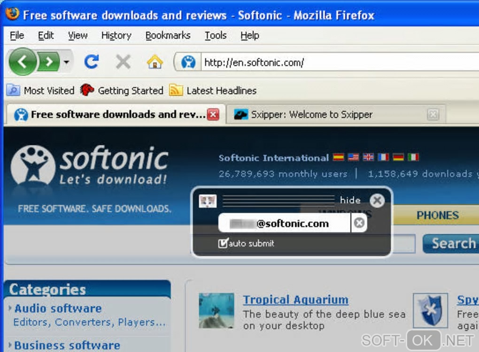Click Editors, Converters, Players subcategories link

89,322
